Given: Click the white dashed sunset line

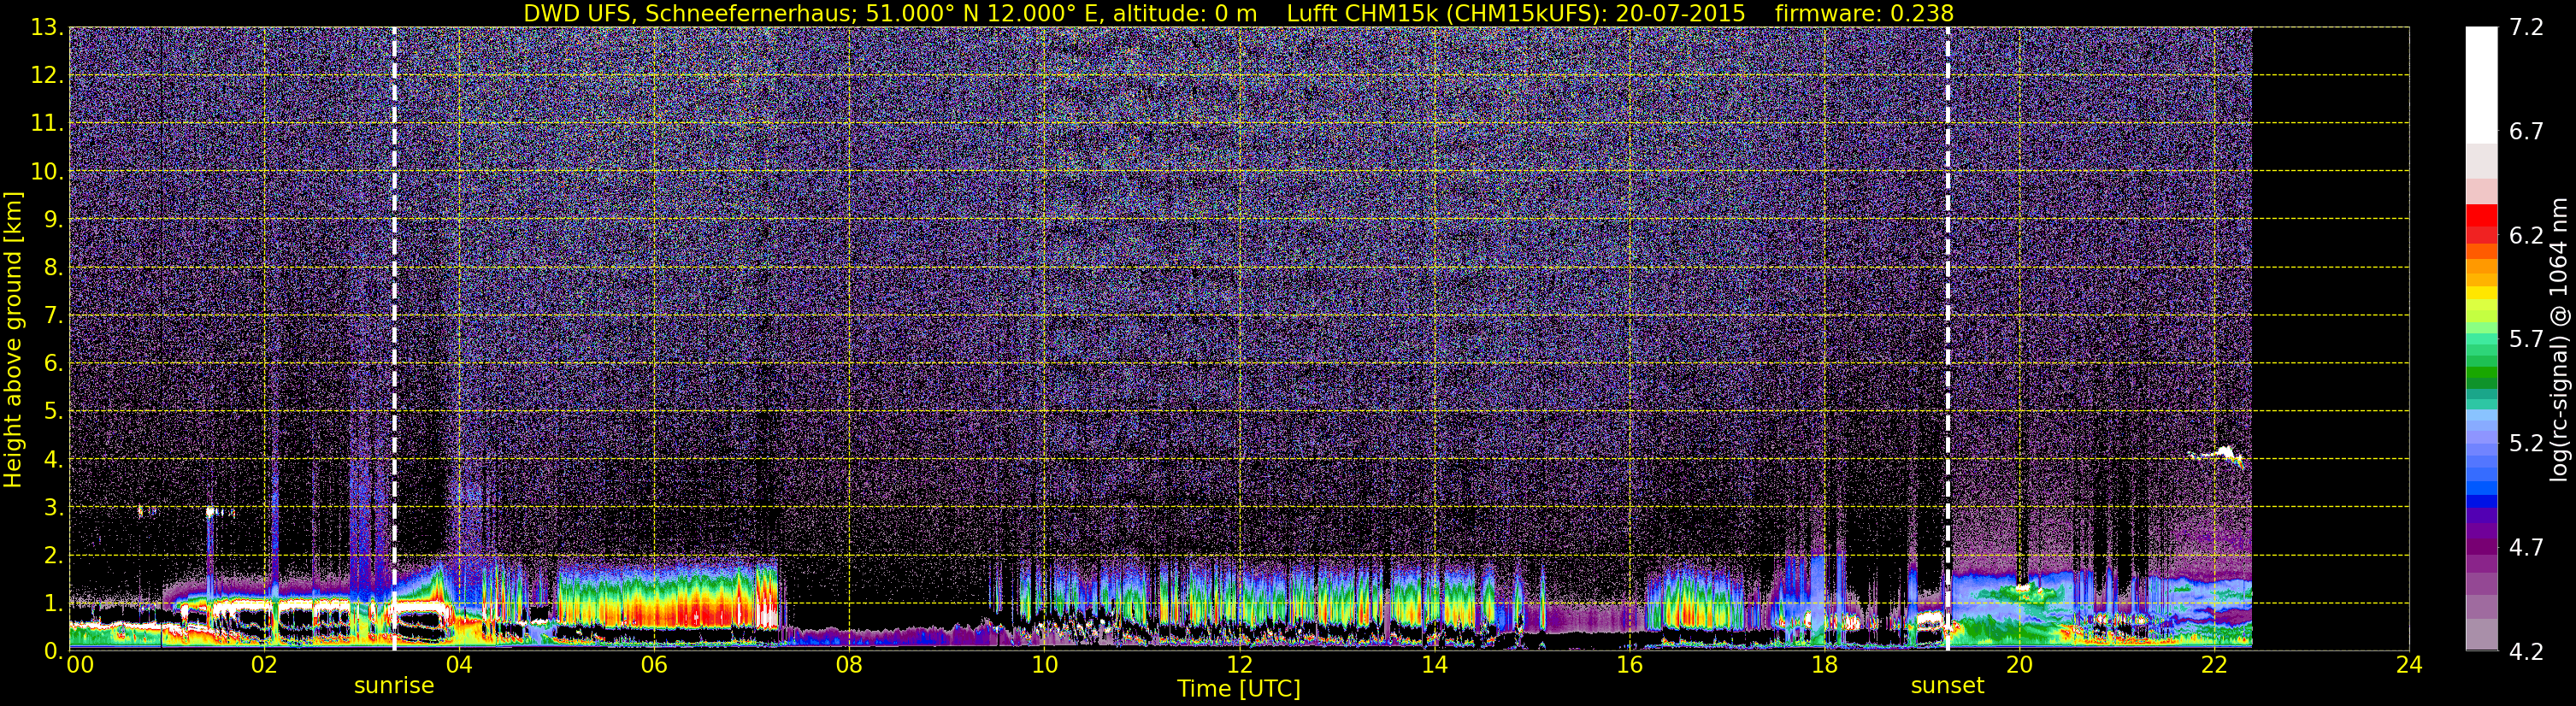Looking at the screenshot, I should (x=1948, y=339).
